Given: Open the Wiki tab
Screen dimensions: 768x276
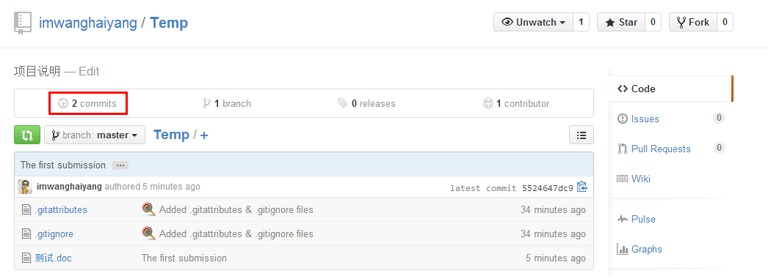Looking at the screenshot, I should [x=641, y=179].
